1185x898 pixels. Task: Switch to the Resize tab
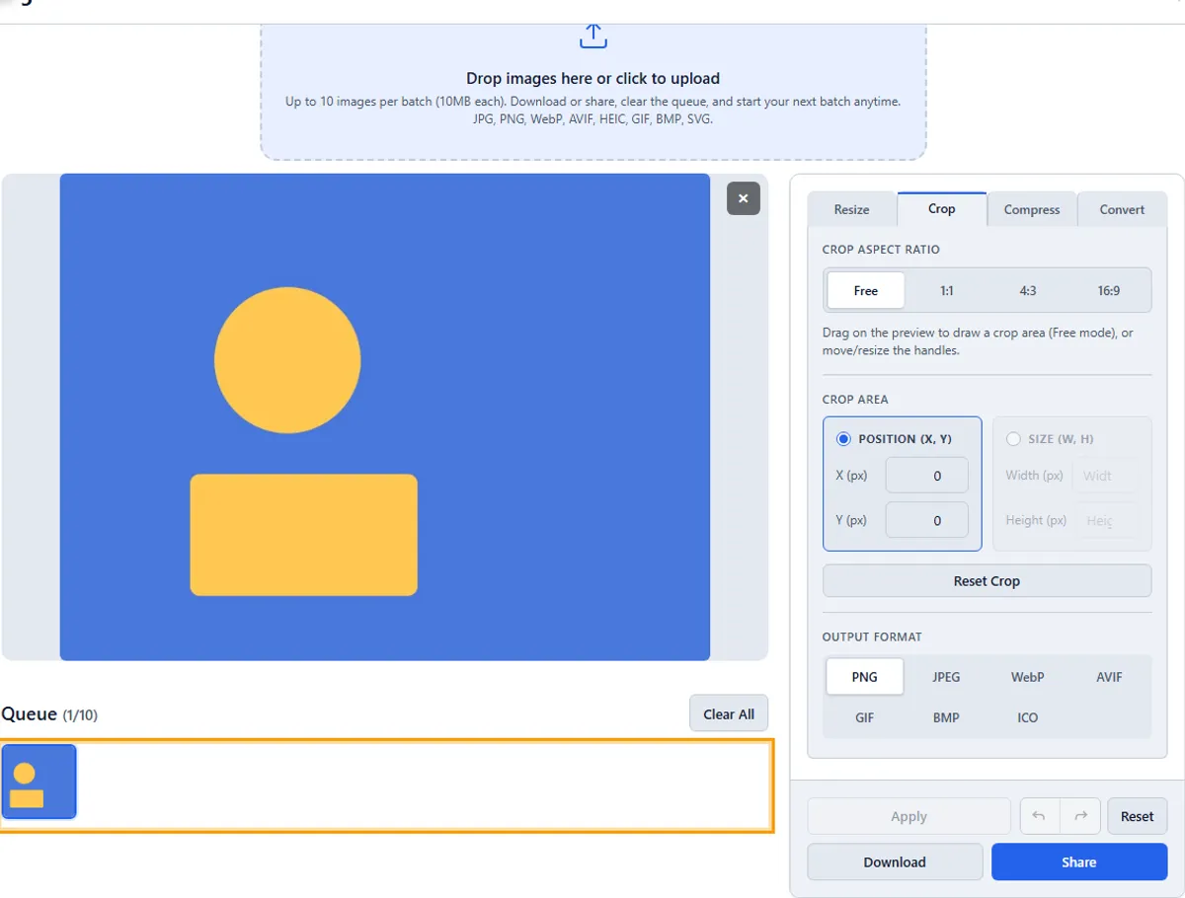[x=851, y=209]
